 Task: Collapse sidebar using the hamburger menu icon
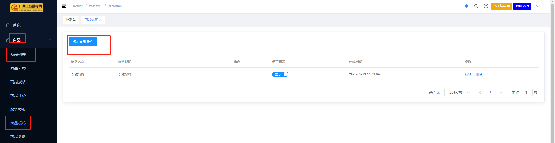64,6
